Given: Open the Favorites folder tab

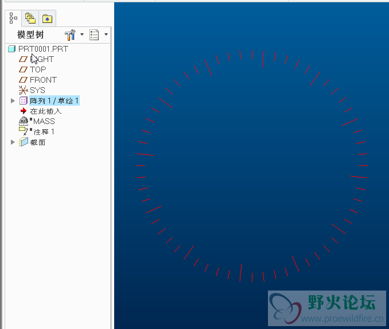Looking at the screenshot, I should coord(47,18).
